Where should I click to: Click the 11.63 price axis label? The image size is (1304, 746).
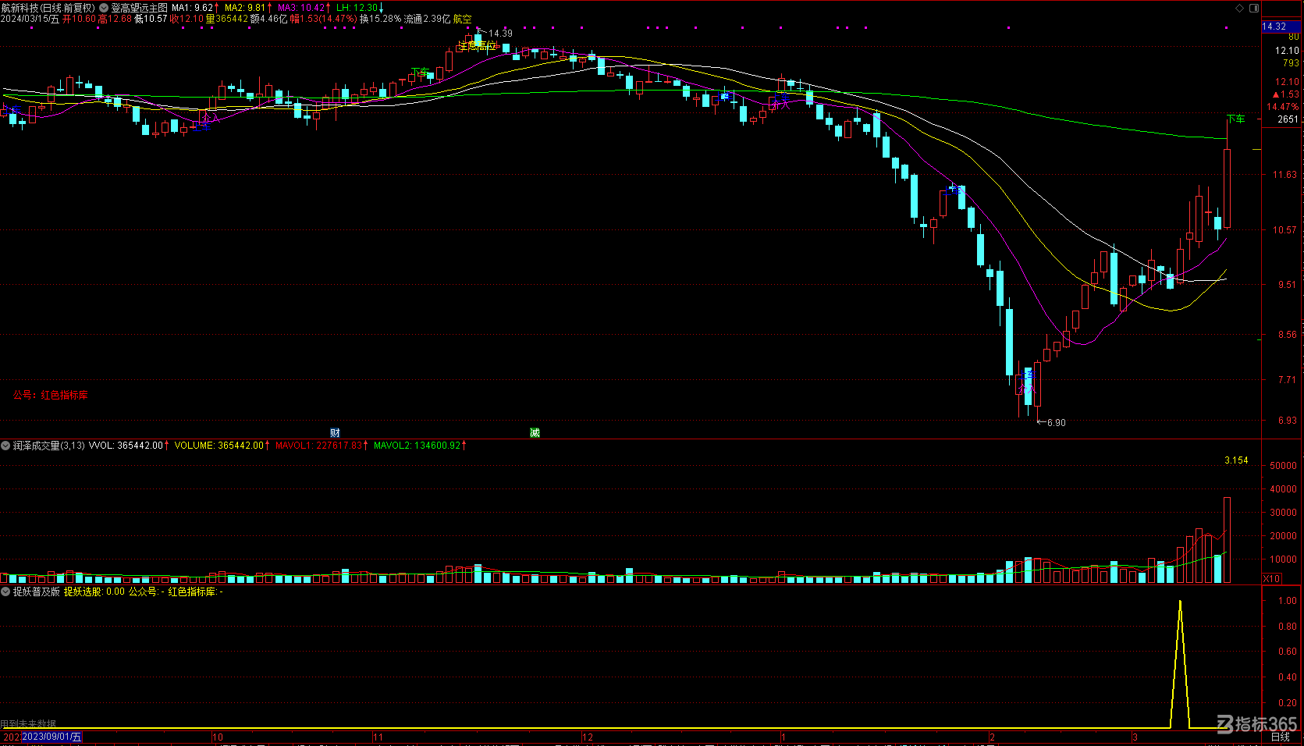pos(1285,175)
